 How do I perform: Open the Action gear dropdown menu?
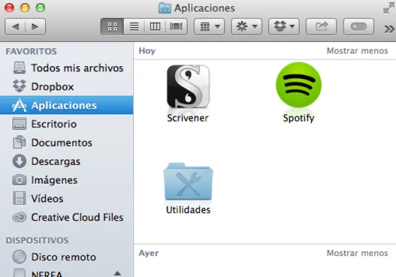(246, 27)
